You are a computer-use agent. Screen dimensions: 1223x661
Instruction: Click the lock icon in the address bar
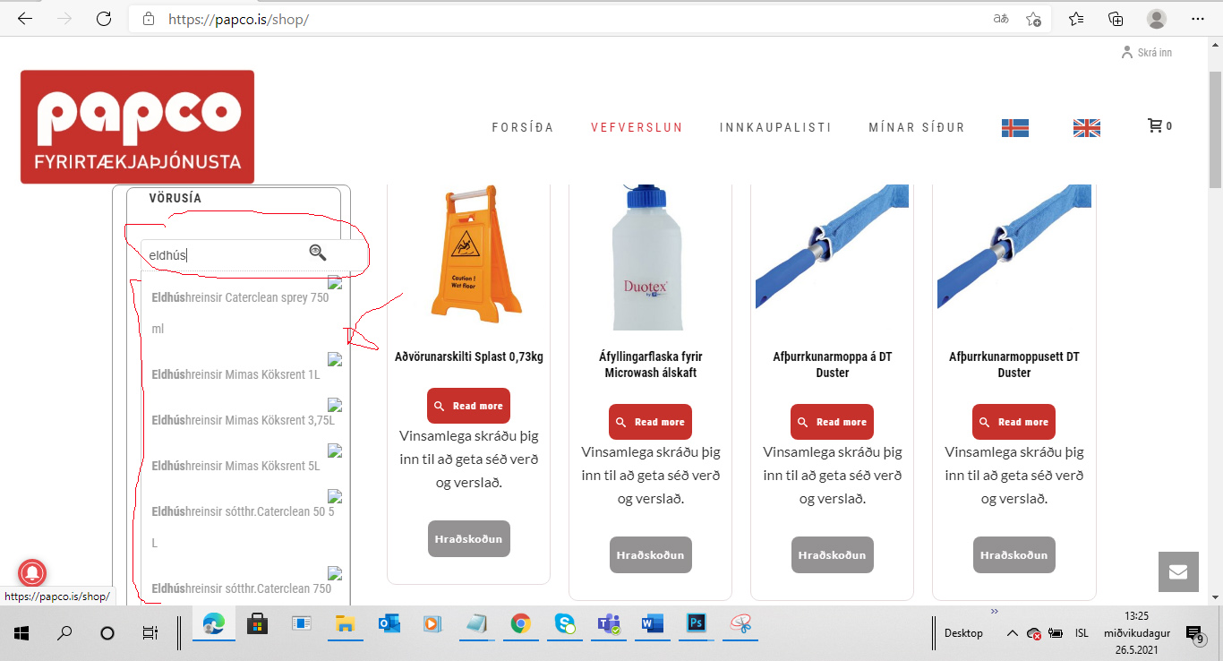[149, 19]
